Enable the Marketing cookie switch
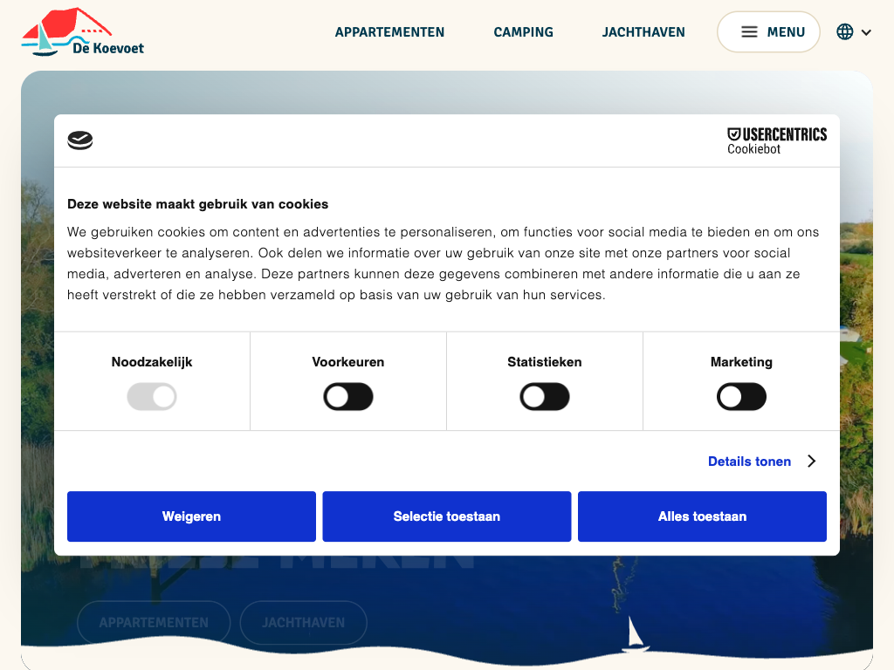The width and height of the screenshot is (894, 670). [741, 397]
